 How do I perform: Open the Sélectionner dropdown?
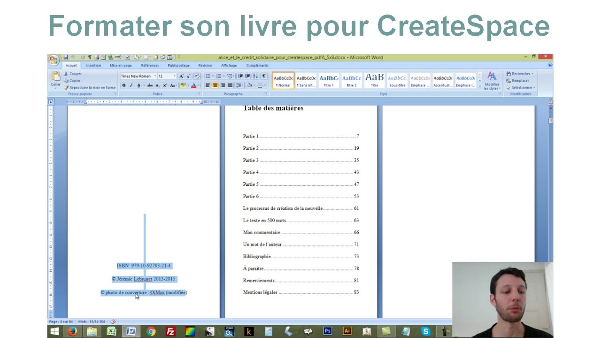click(520, 87)
